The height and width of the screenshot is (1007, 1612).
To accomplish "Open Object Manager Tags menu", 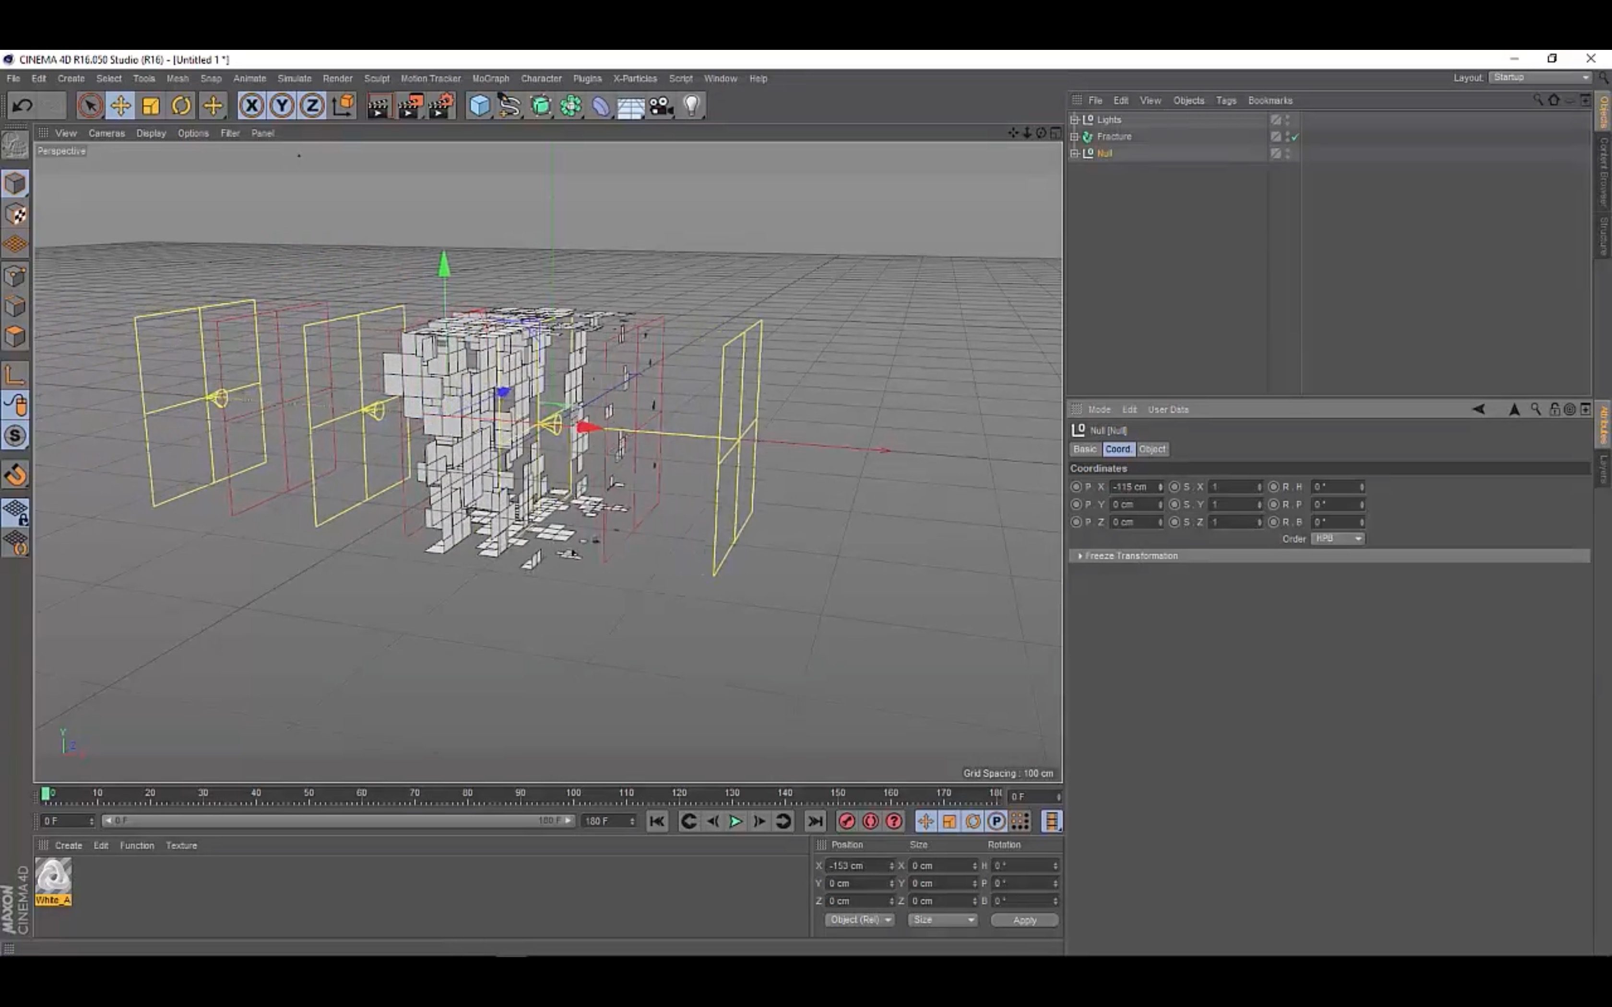I will tap(1226, 101).
